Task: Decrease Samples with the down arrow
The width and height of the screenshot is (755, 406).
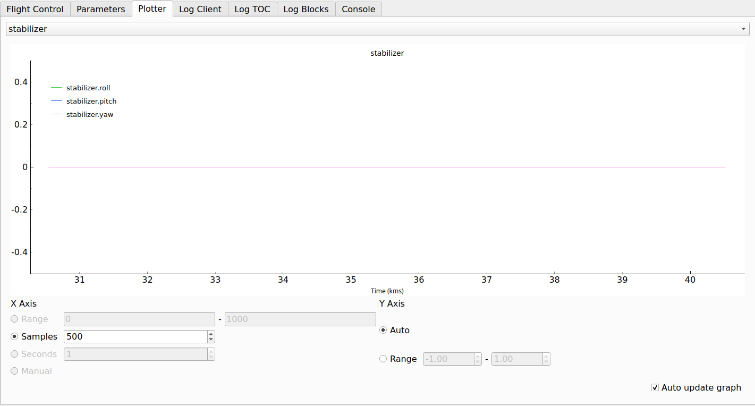Action: pyautogui.click(x=211, y=340)
